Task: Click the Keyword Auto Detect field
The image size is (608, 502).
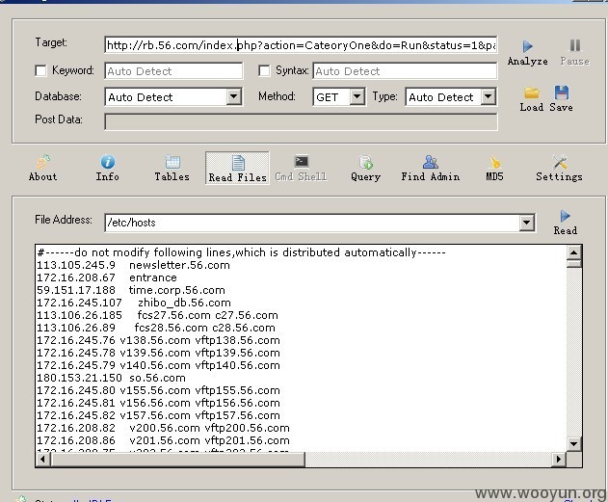Action: 173,71
